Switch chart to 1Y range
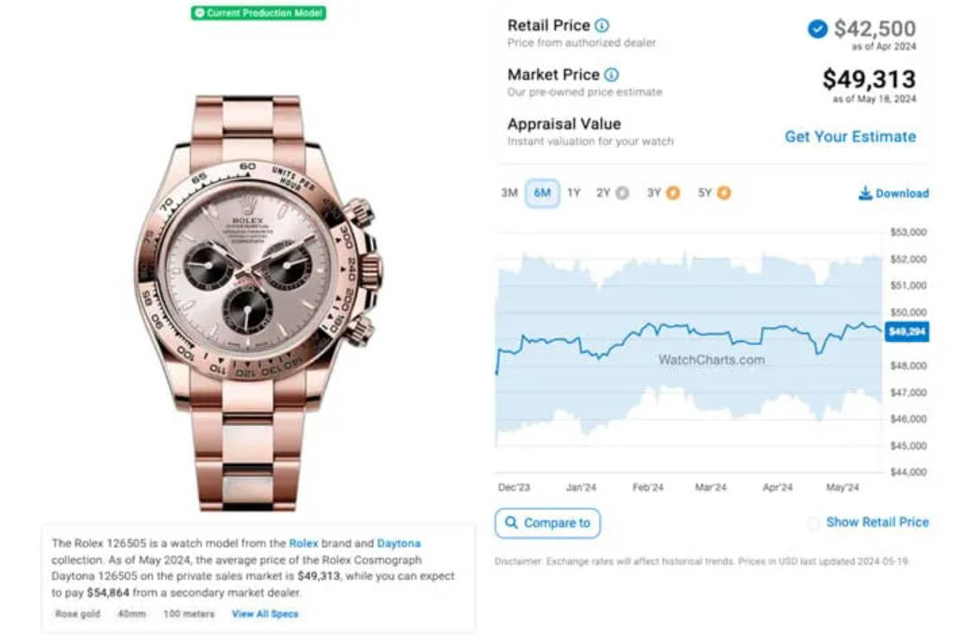The height and width of the screenshot is (641, 973). click(x=574, y=193)
